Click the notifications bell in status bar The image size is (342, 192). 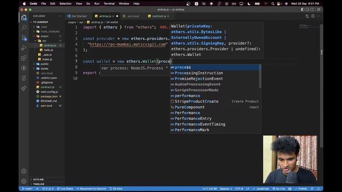(x=318, y=189)
